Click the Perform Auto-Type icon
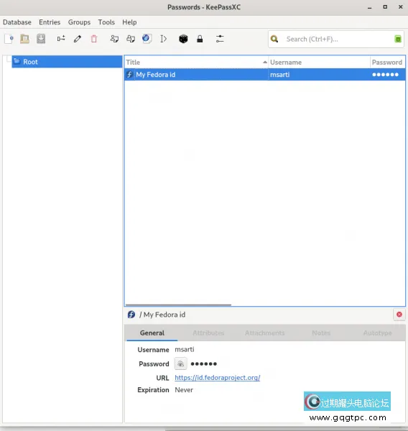This screenshot has width=408, height=431. 163,39
